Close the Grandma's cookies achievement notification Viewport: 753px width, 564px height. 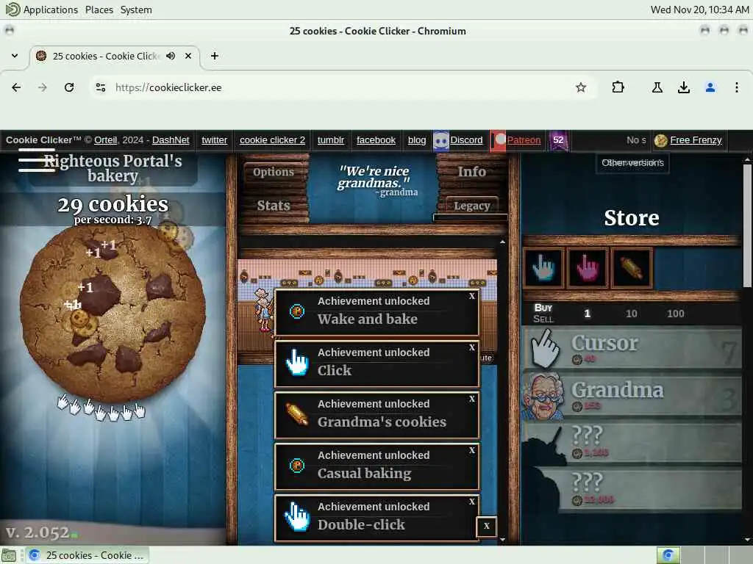(x=472, y=399)
